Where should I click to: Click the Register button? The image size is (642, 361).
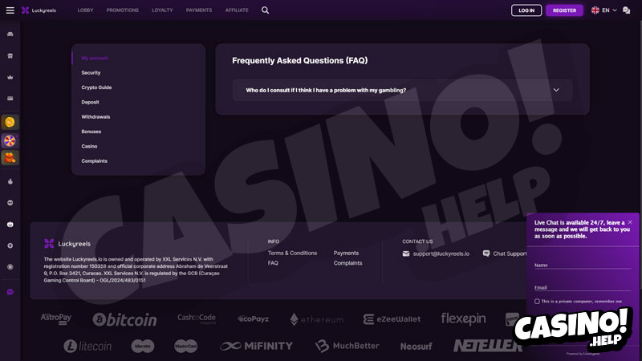coord(564,10)
